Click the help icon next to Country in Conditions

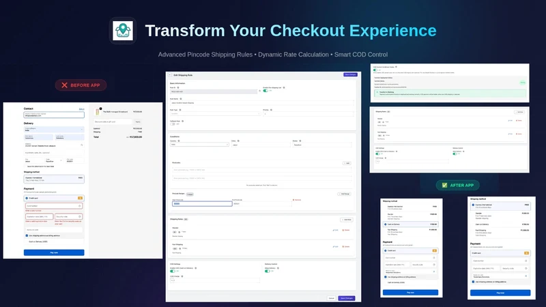(x=179, y=141)
